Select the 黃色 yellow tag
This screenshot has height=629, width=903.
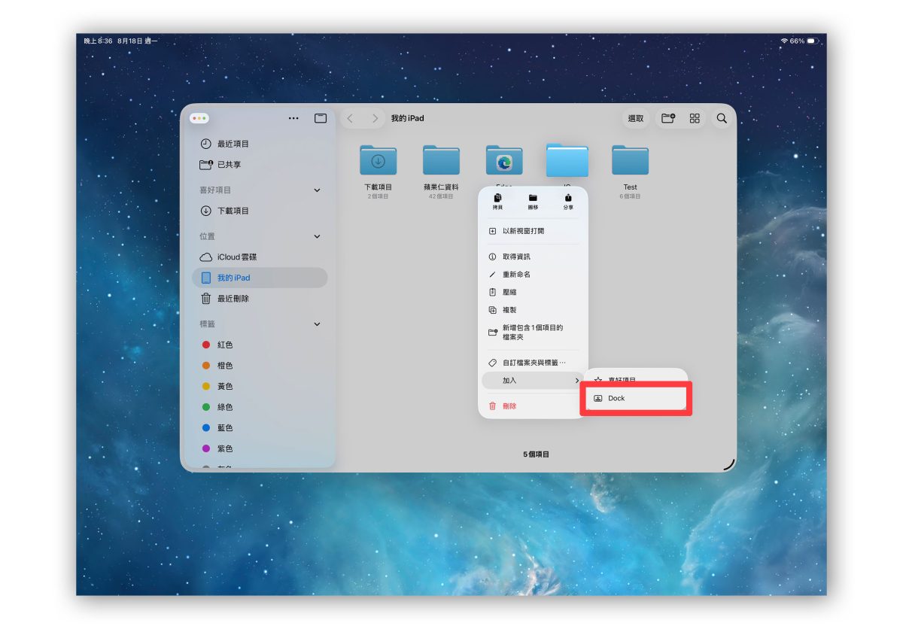pos(260,386)
